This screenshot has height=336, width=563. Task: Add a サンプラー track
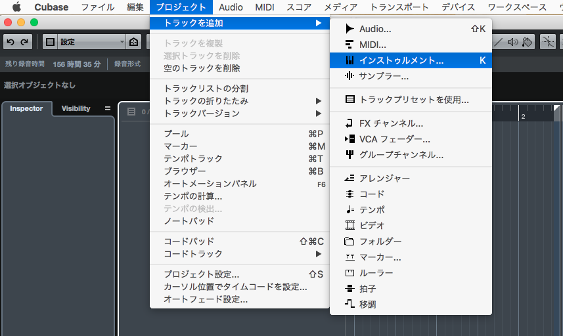click(x=411, y=76)
